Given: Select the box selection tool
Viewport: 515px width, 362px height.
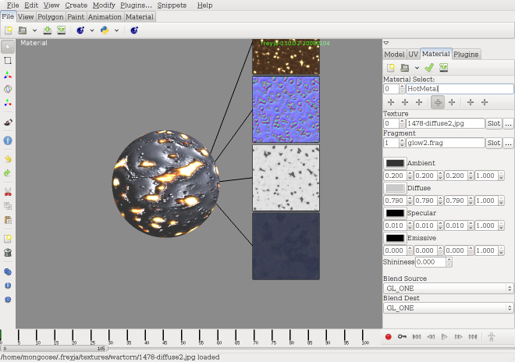Looking at the screenshot, I should [8, 61].
